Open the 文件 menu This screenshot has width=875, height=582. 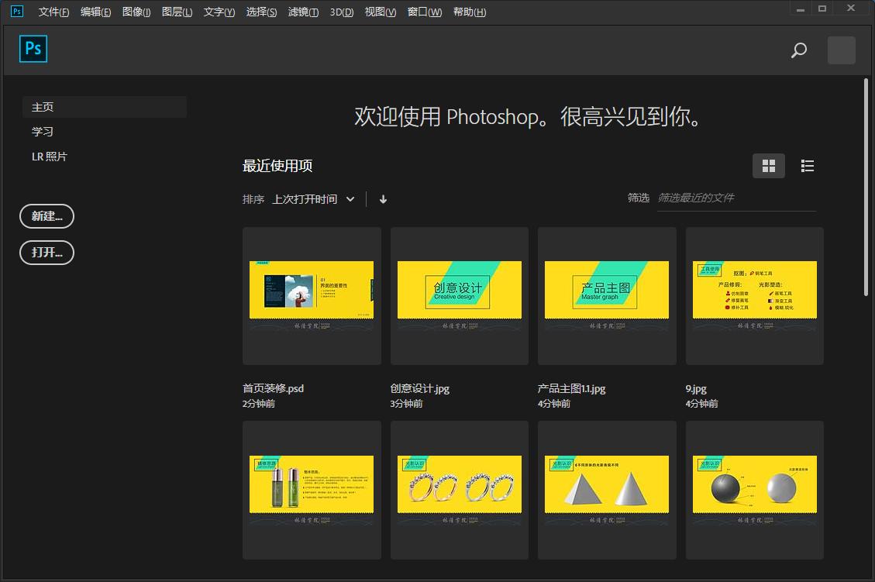point(52,12)
